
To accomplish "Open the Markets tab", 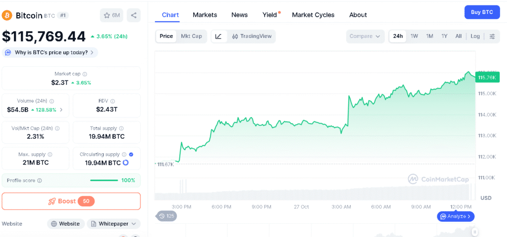I will click(205, 15).
